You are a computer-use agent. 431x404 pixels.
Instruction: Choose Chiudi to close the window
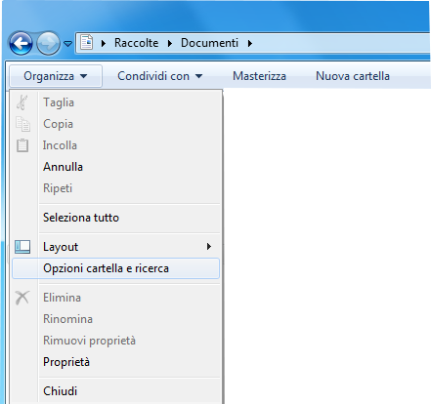(115, 391)
